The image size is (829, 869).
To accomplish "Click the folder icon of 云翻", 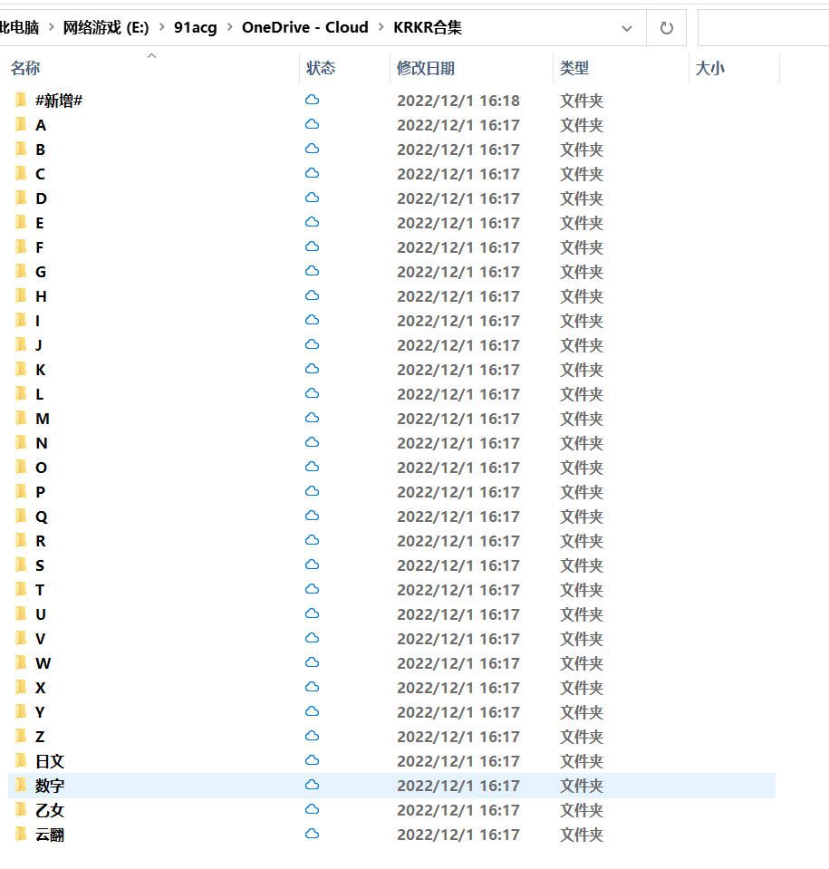I will click(21, 835).
